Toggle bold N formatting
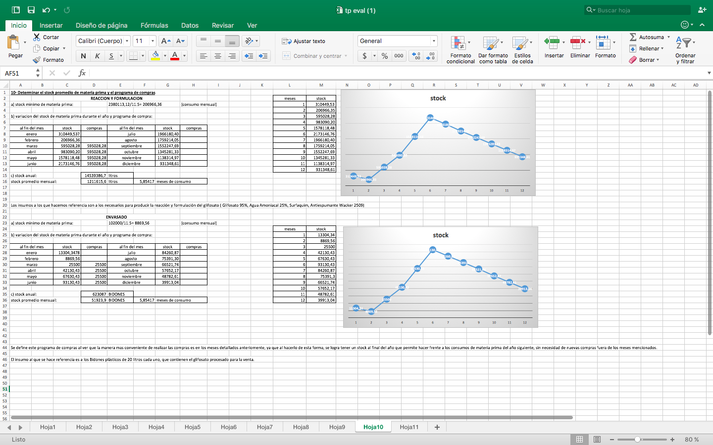Image resolution: width=713 pixels, height=445 pixels. (83, 56)
